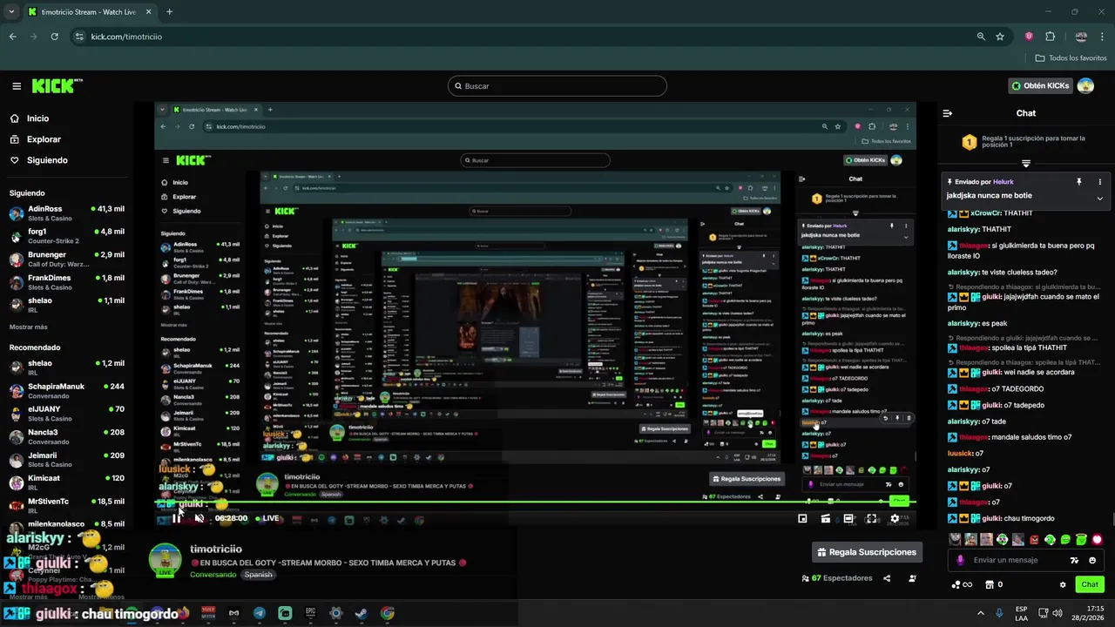Open forg1 channel in sidebar
This screenshot has height=627, width=1115.
click(x=65, y=236)
